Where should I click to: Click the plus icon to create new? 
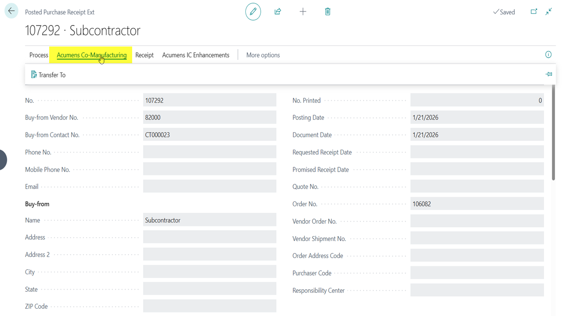(303, 12)
